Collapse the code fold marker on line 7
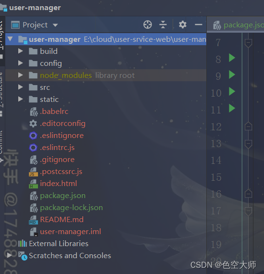 click(x=248, y=43)
